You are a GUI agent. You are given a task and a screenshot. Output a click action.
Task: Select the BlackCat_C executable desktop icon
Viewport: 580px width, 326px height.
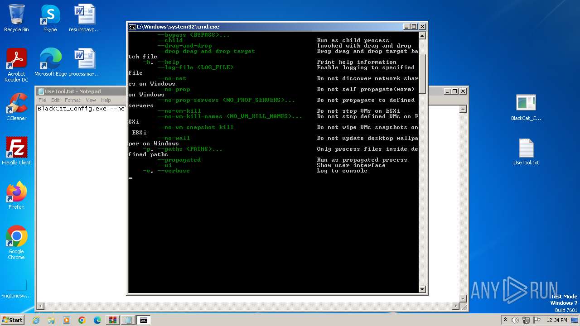(x=526, y=107)
